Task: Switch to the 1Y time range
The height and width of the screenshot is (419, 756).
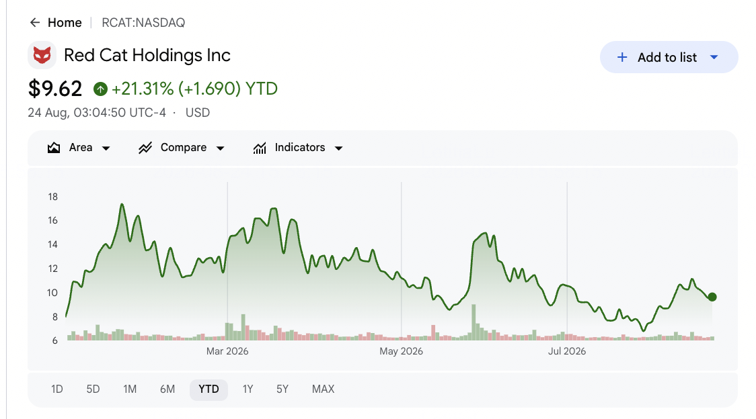Action: coord(248,389)
